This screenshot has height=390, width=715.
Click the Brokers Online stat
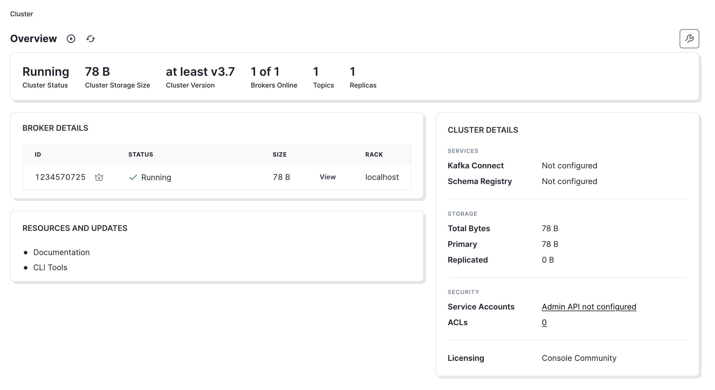(x=274, y=77)
